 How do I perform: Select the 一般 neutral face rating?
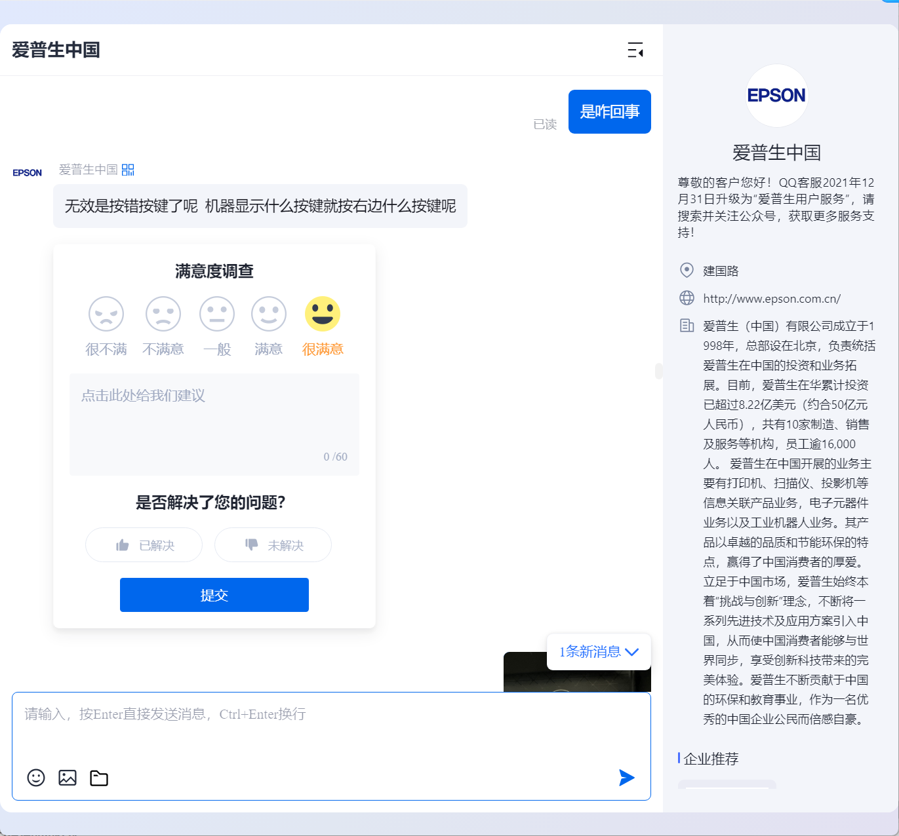tap(217, 314)
